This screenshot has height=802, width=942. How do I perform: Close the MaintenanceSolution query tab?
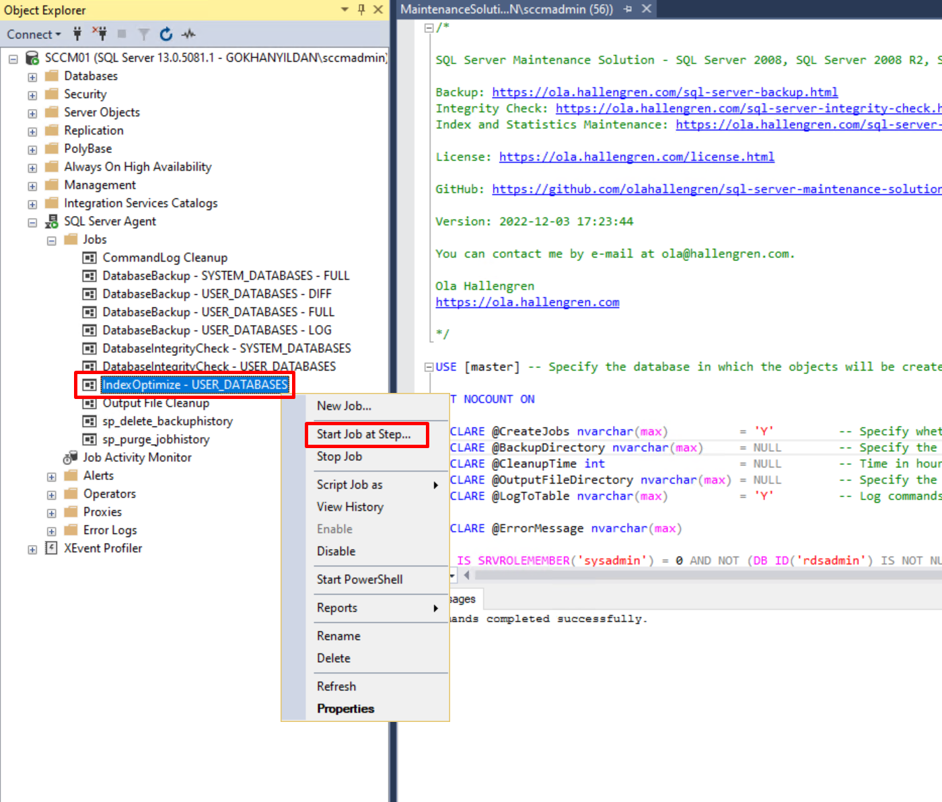(x=646, y=9)
